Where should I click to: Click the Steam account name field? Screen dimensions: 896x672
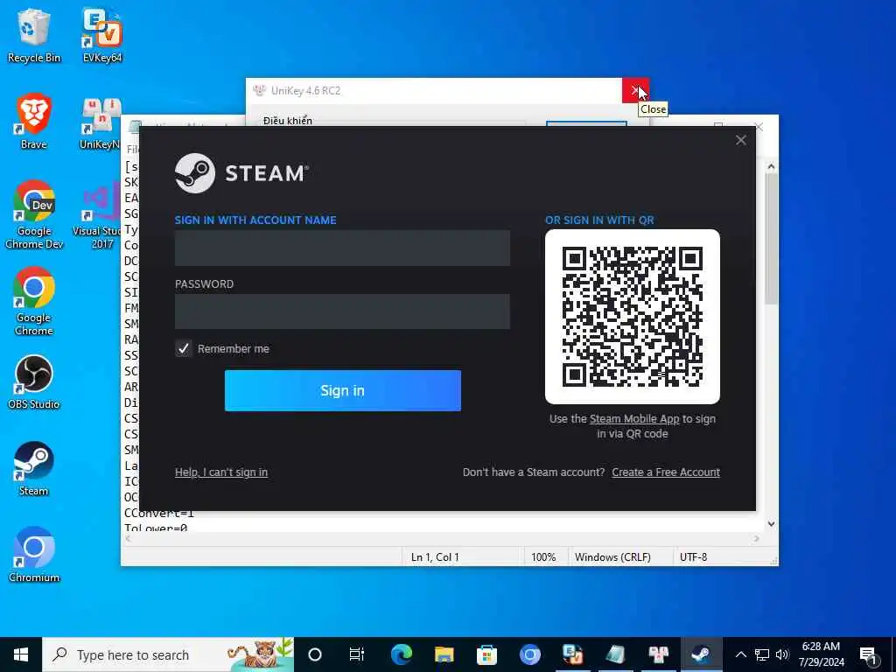tap(342, 248)
